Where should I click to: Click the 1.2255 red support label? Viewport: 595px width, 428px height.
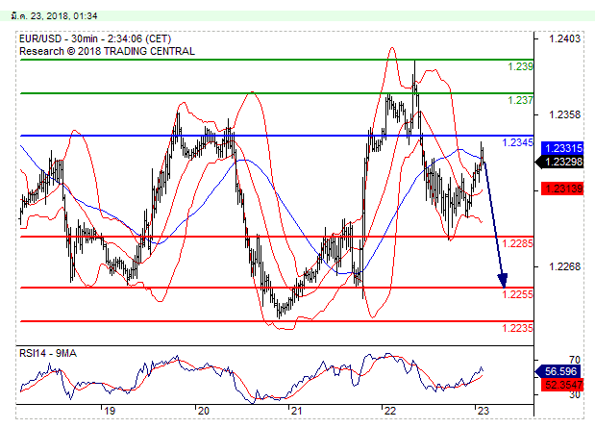click(x=517, y=294)
